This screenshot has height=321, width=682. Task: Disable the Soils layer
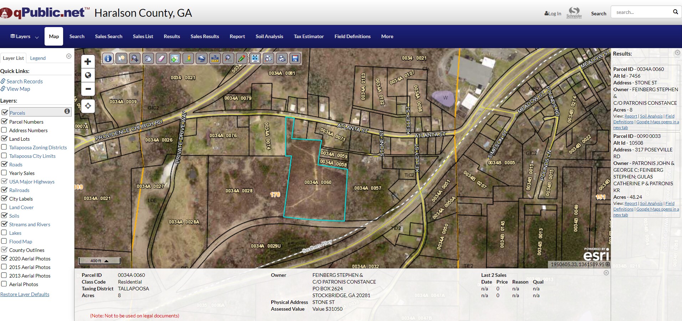(4, 216)
